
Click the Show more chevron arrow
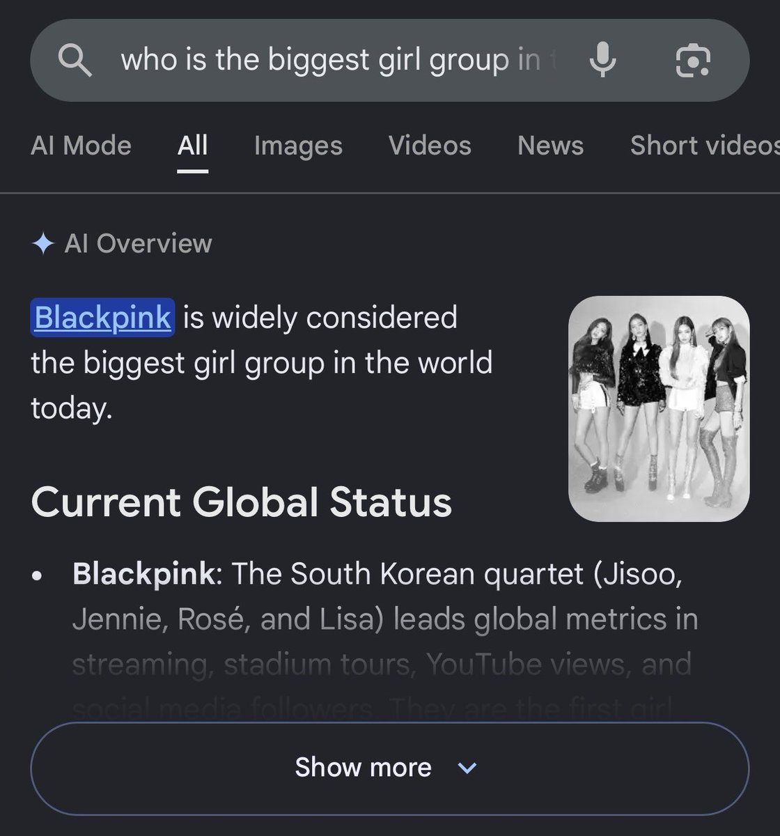467,768
